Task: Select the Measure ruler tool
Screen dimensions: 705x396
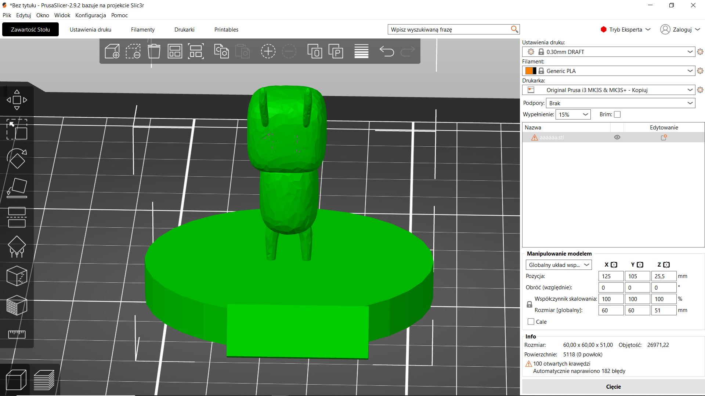Action: (x=17, y=334)
